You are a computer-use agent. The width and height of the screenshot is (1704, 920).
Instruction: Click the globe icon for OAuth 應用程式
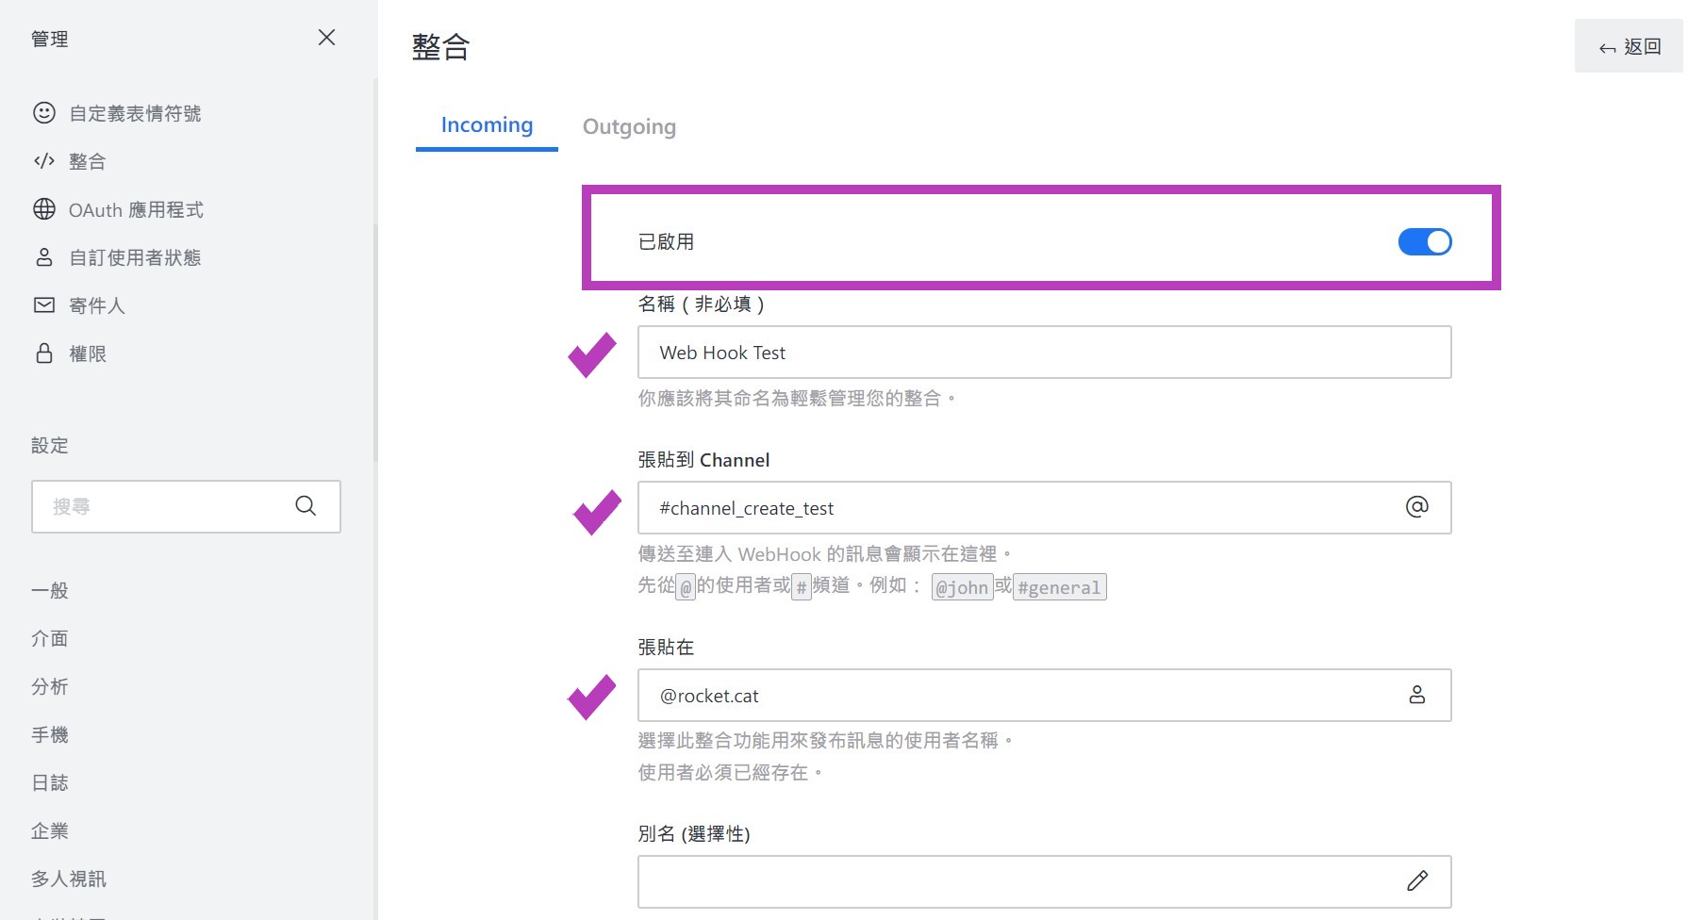tap(44, 209)
